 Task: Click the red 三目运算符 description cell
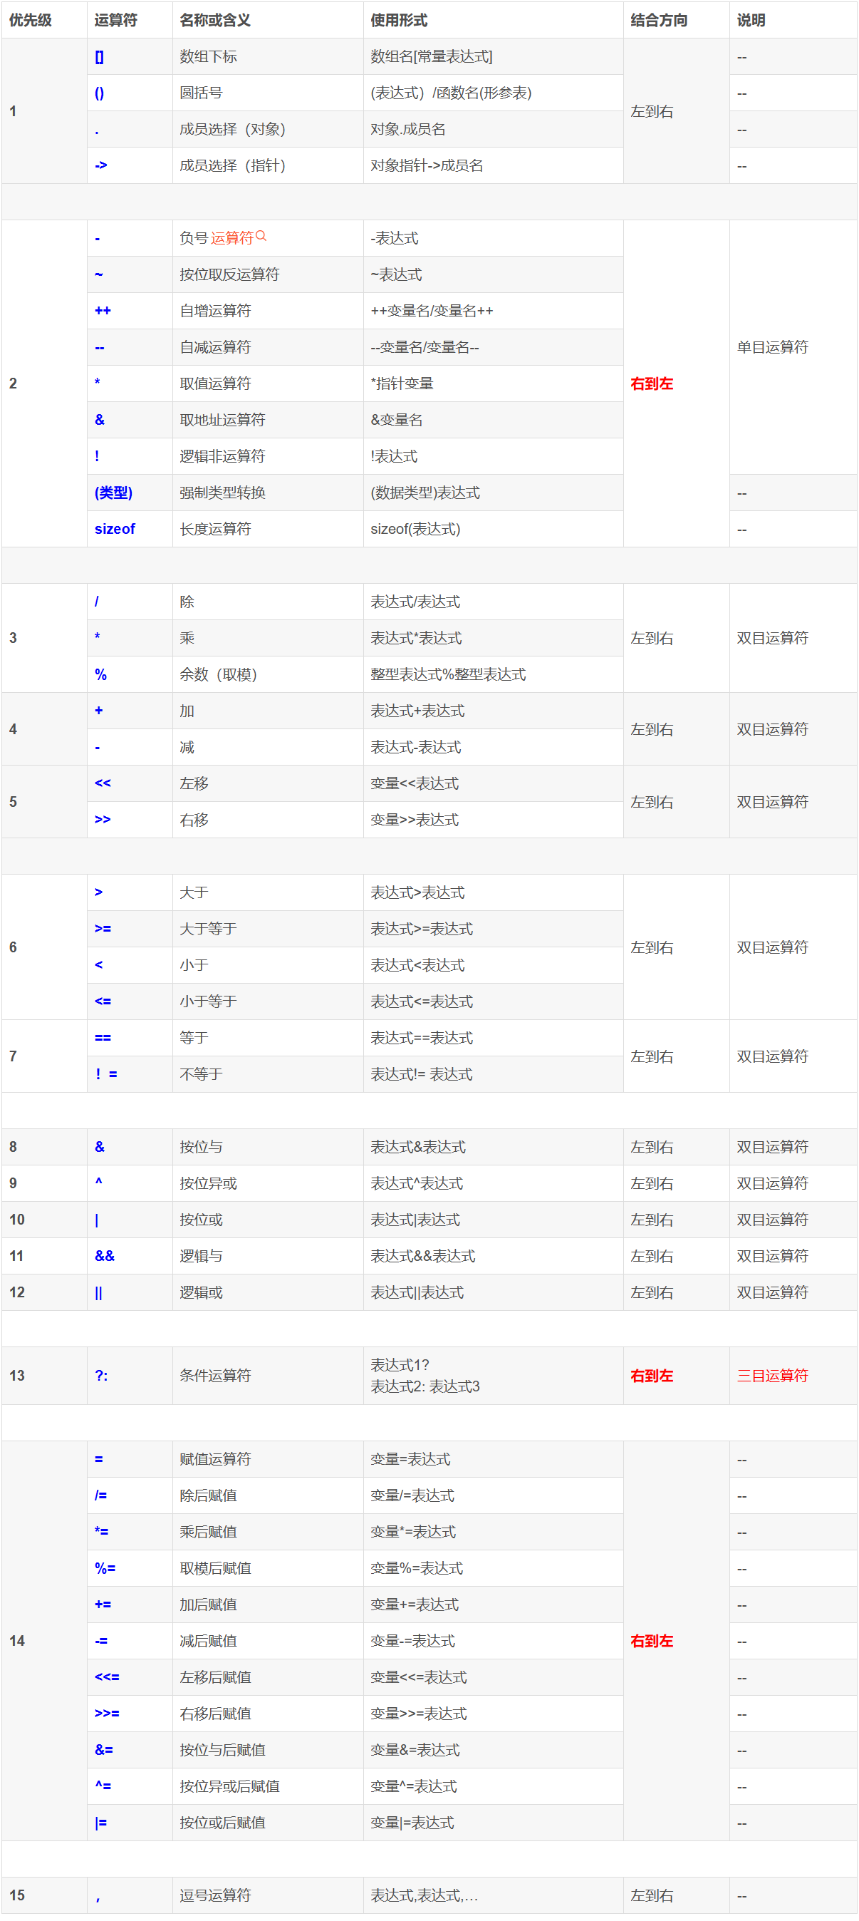[793, 1376]
